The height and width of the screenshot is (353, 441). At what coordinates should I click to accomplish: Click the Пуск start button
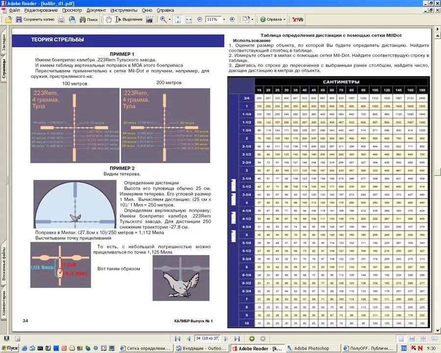[x=10, y=348]
